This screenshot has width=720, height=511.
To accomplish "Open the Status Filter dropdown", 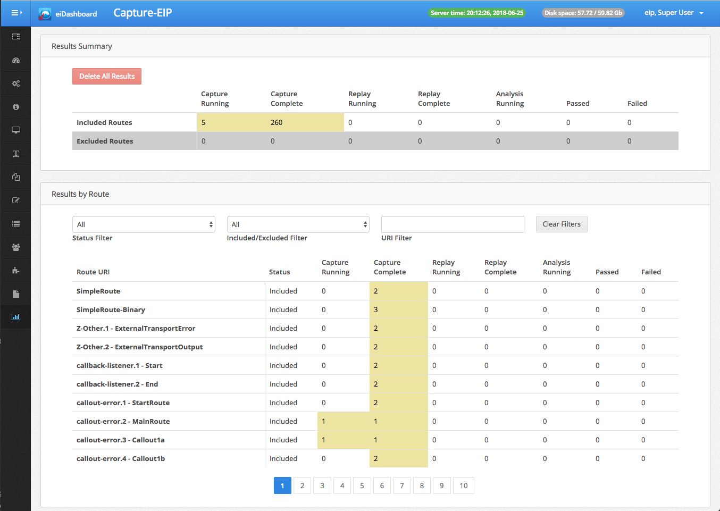I will coord(144,224).
